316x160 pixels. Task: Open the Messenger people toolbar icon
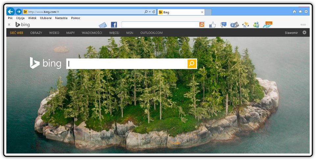coord(256,25)
